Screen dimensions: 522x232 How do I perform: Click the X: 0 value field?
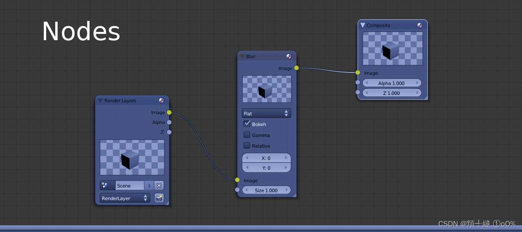(266, 158)
